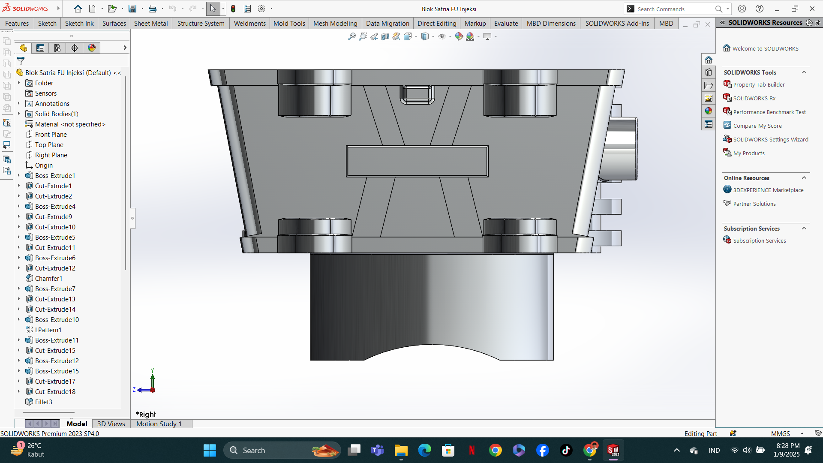The image size is (823, 463).
Task: Click Previous View icon
Action: [374, 36]
